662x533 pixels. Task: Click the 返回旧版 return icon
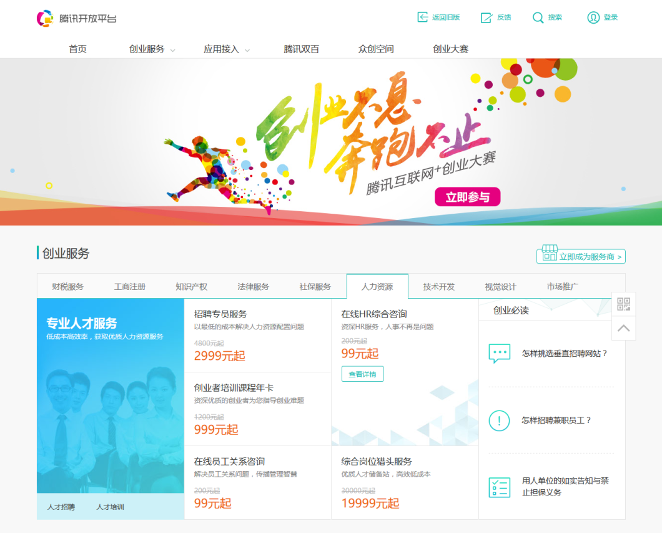click(422, 17)
